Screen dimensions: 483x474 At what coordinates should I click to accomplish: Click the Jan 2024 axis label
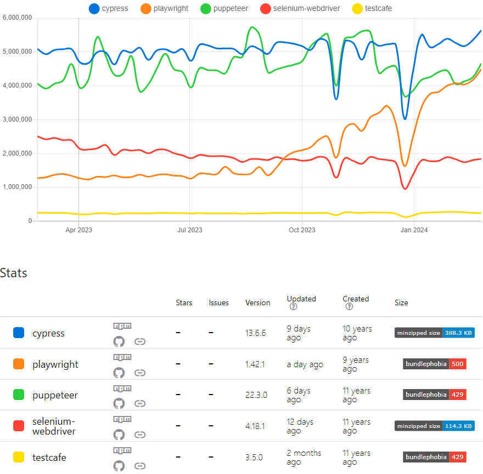pos(414,230)
